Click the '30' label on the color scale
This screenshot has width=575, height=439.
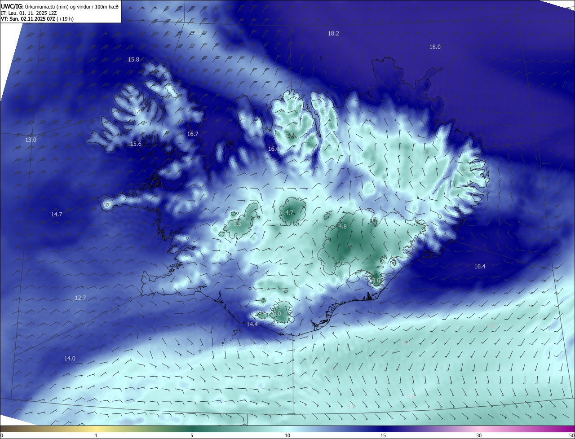pyautogui.click(x=479, y=436)
